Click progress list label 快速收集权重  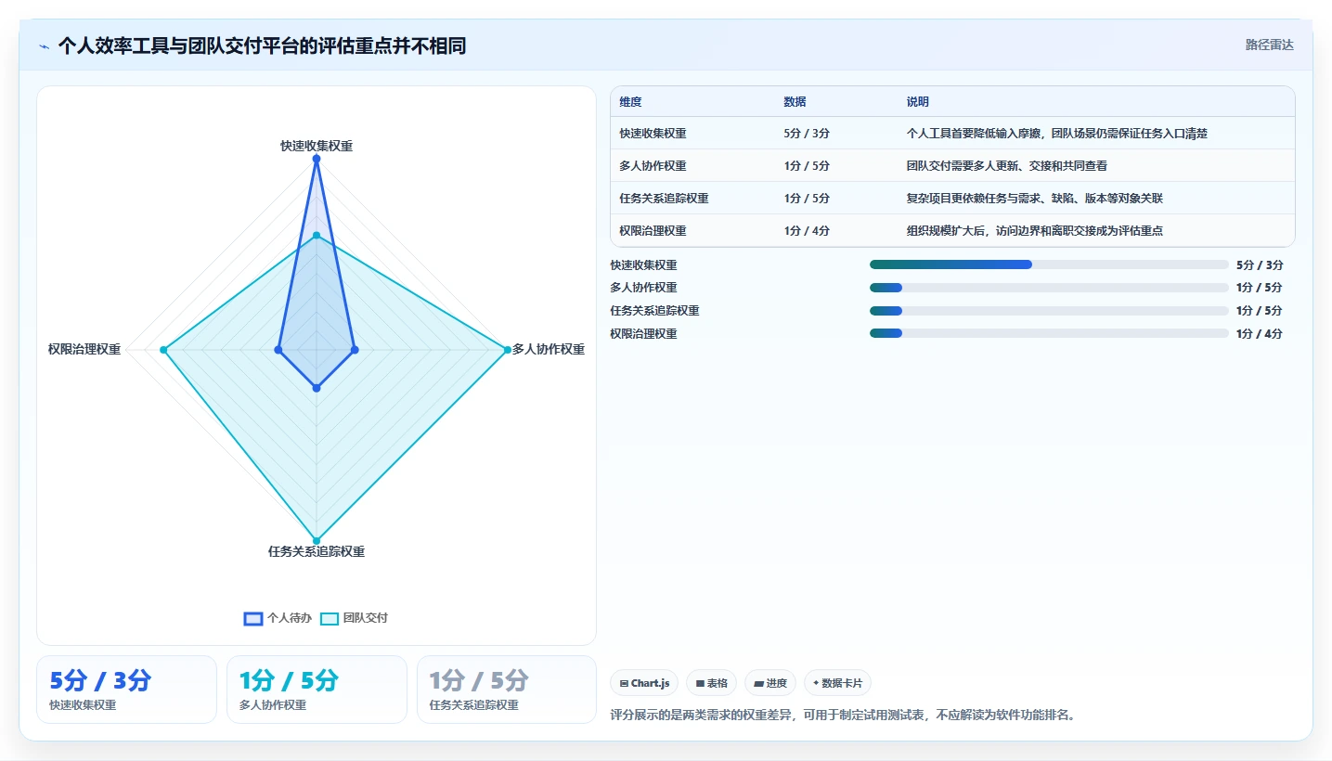coord(643,265)
